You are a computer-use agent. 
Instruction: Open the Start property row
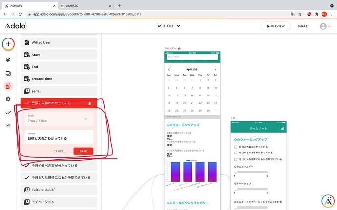point(59,55)
